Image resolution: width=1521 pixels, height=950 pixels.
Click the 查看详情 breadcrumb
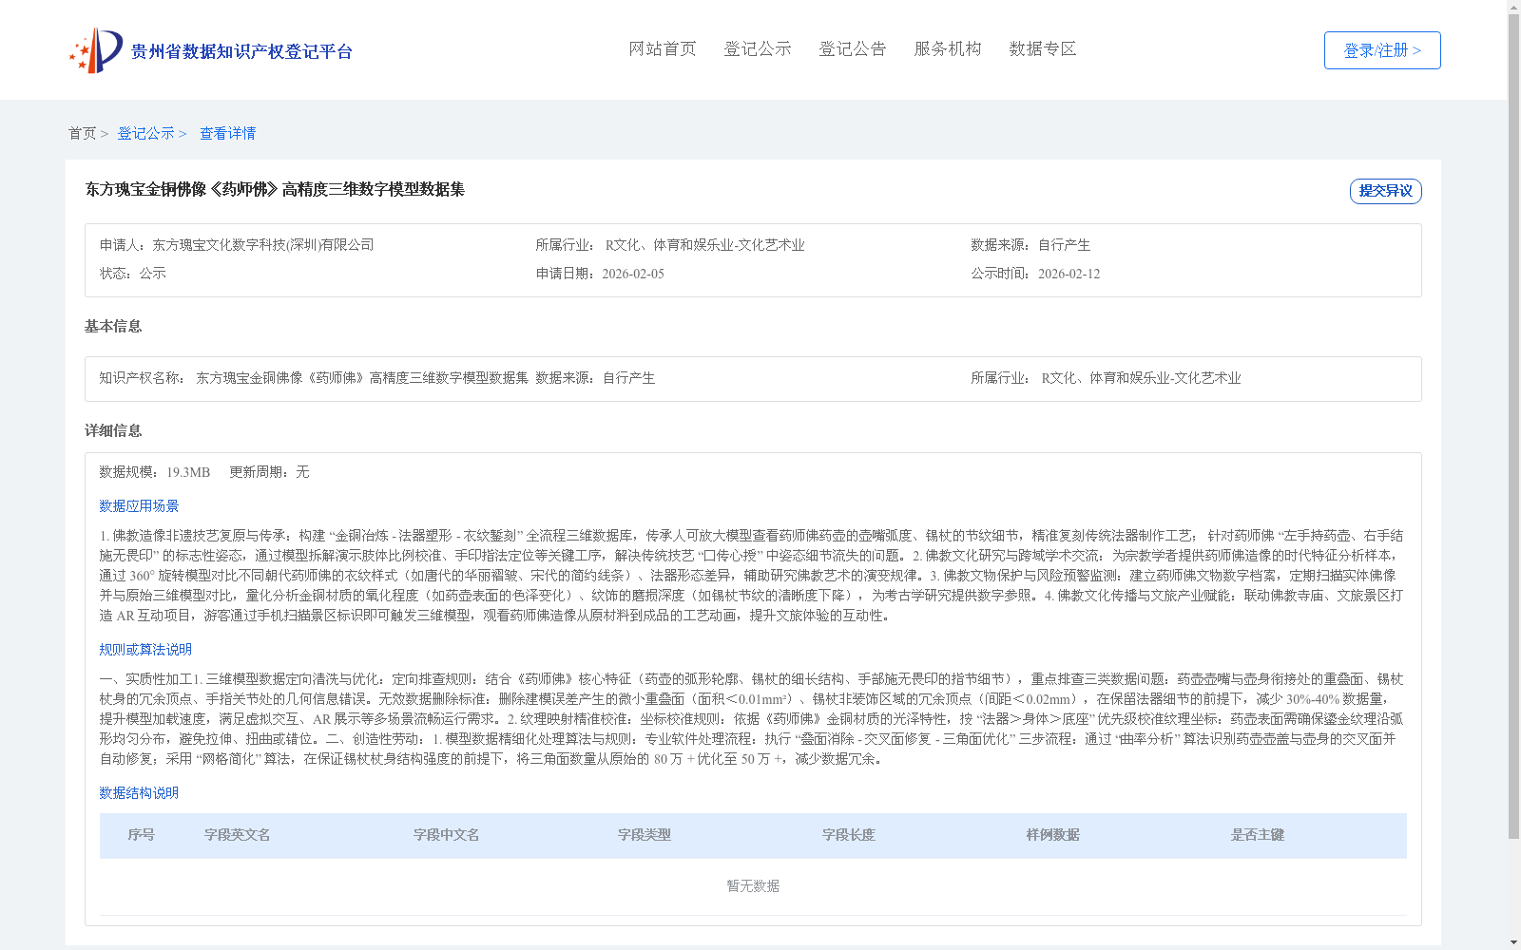pyautogui.click(x=227, y=133)
